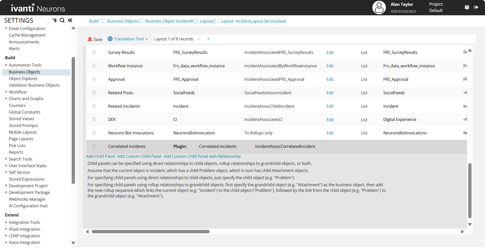Open the help icon in top bar
This screenshot has height=249, width=485.
click(x=467, y=7)
